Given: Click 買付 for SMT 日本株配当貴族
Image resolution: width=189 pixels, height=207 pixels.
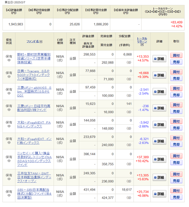Looking at the screenshot, I should [x=176, y=174].
